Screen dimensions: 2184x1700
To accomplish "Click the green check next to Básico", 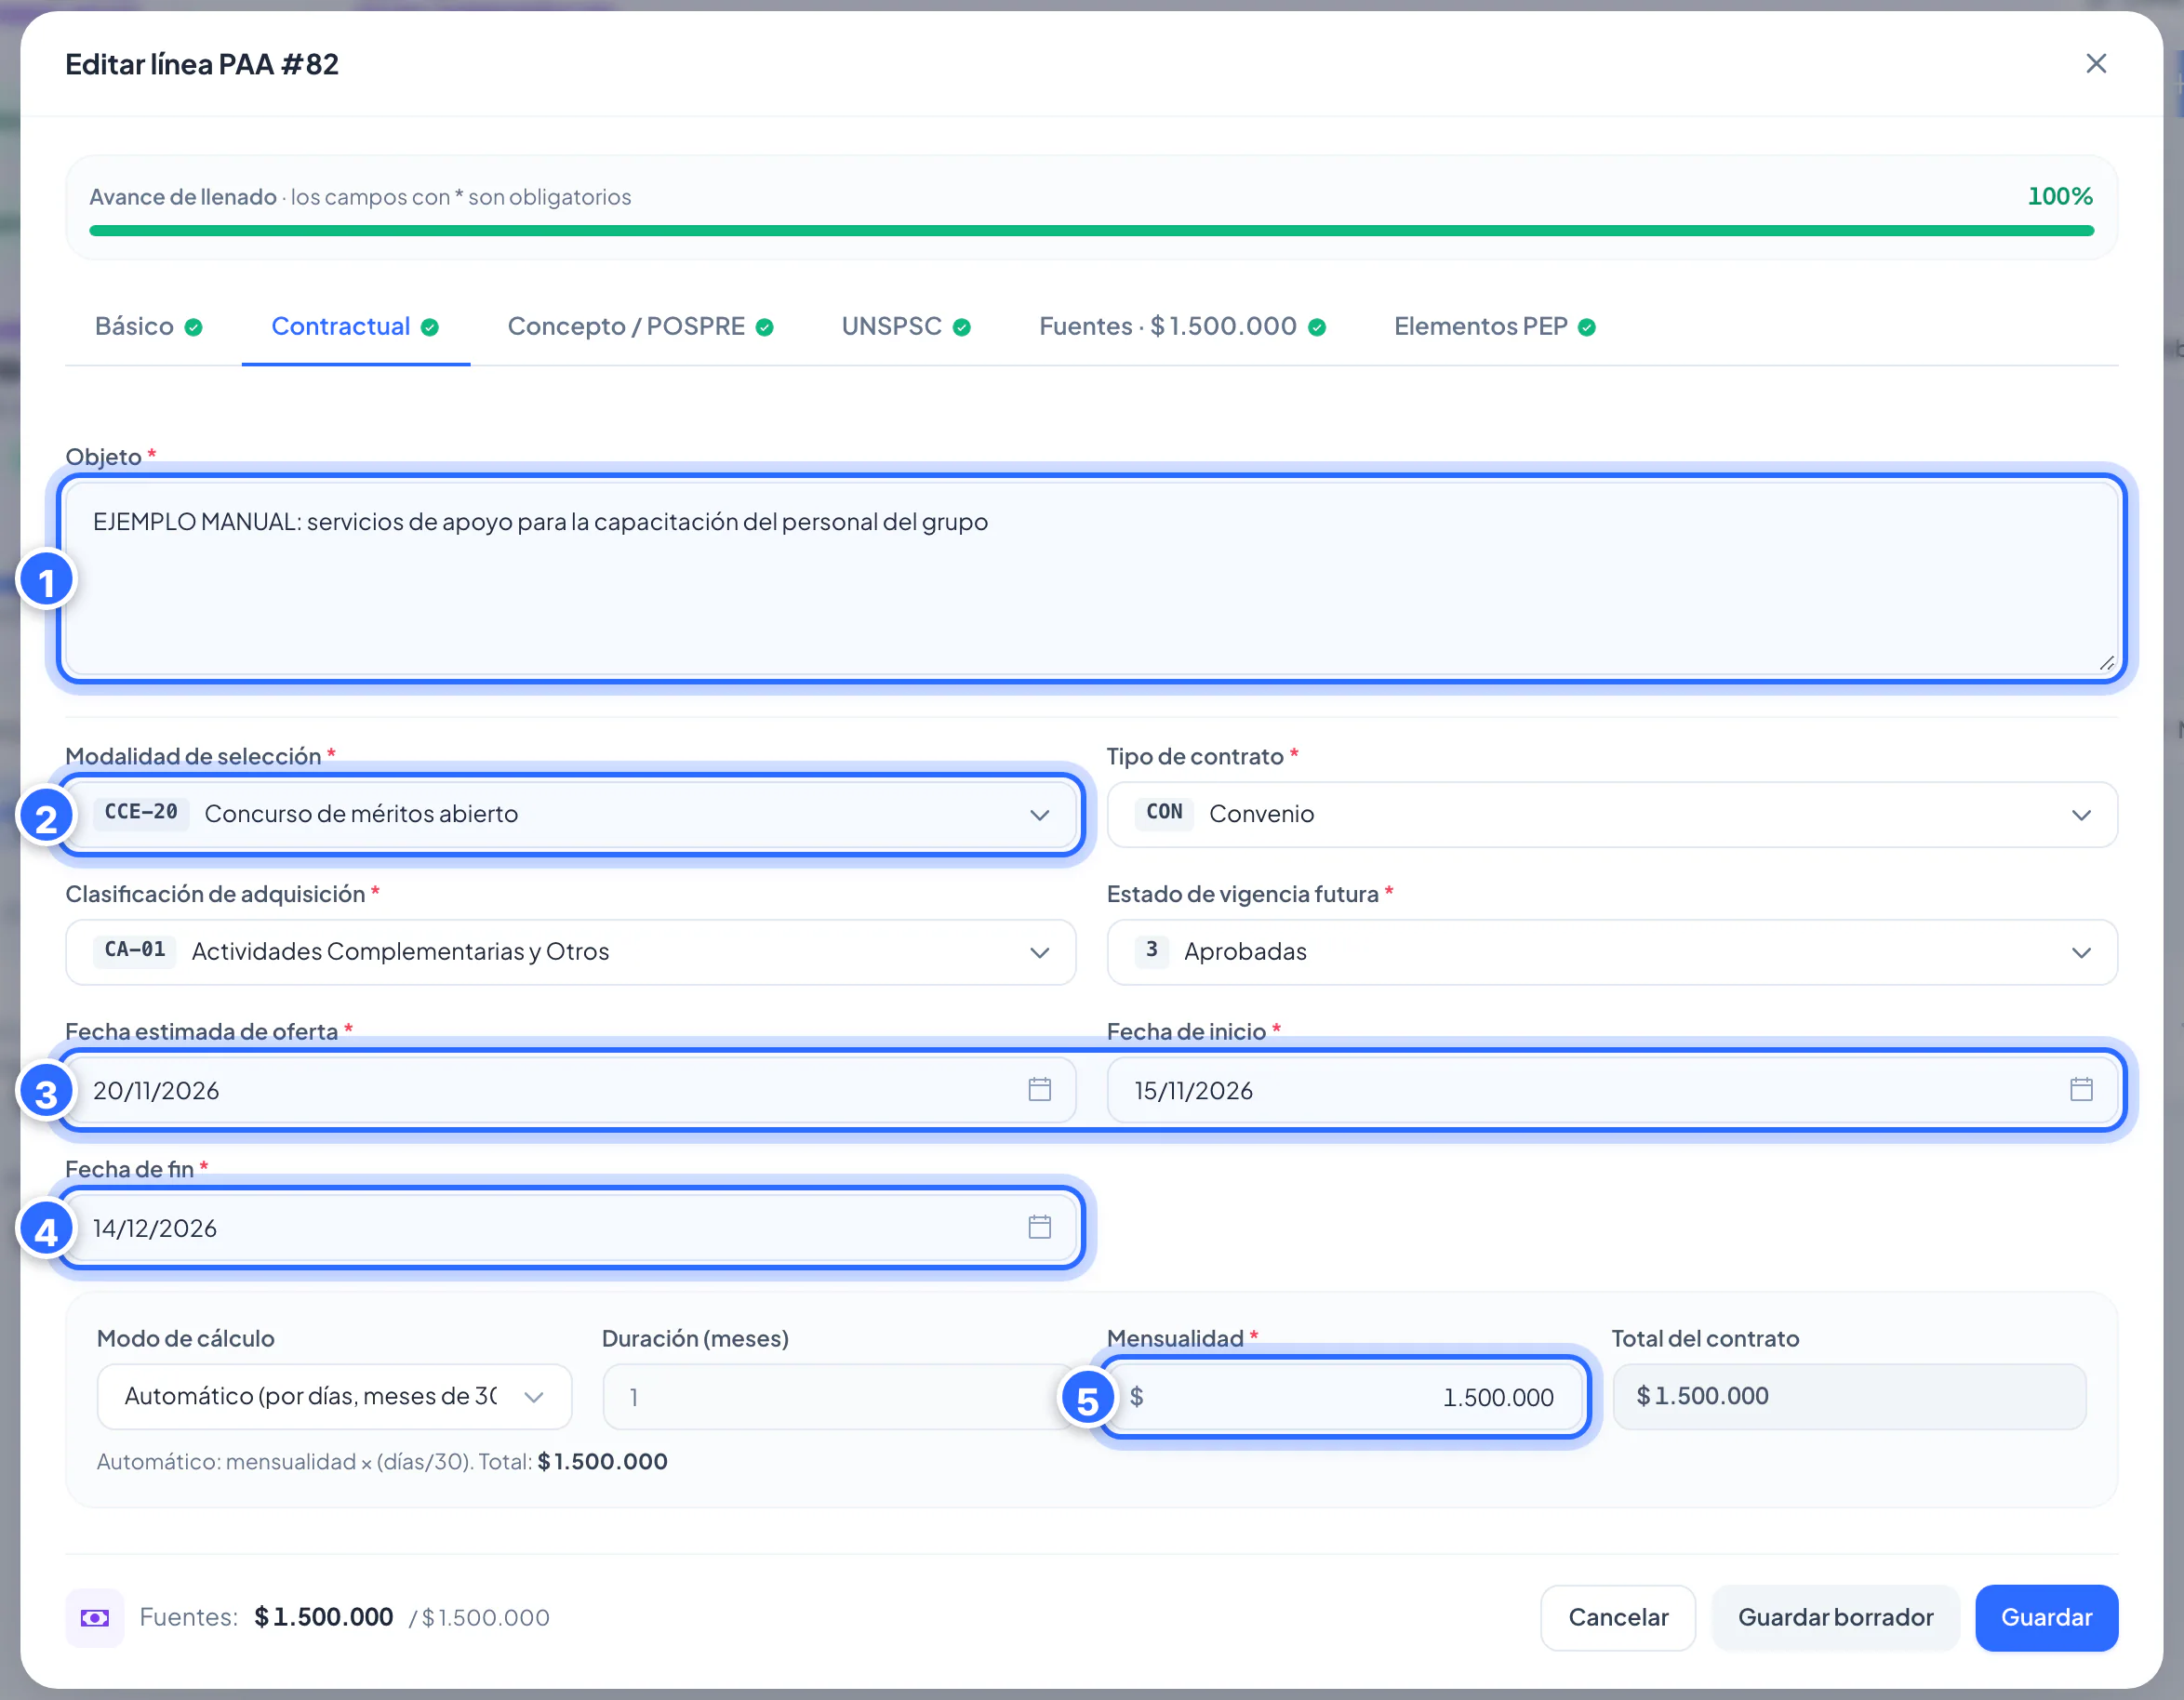I will (x=194, y=327).
